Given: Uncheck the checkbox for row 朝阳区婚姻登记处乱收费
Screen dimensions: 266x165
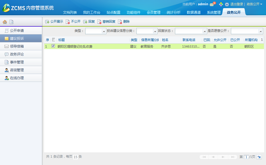Looking at the screenshot, I should click(53, 46).
